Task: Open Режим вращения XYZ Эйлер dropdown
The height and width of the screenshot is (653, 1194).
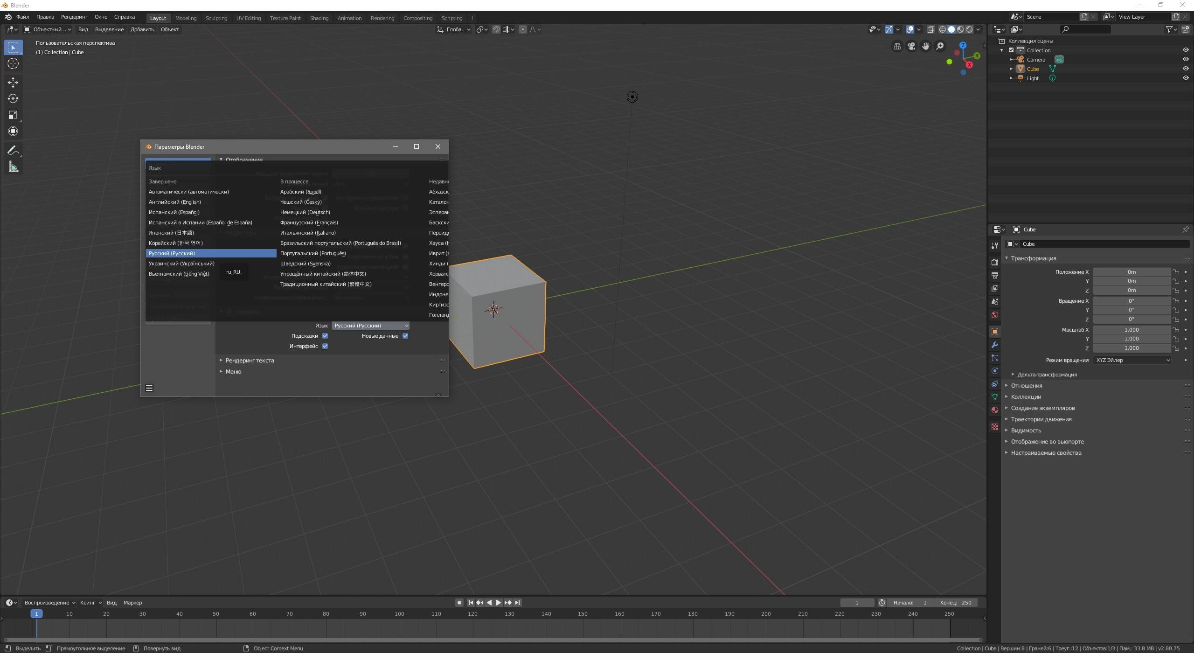Action: tap(1132, 360)
